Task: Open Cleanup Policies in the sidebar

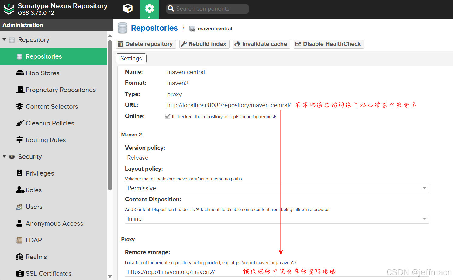Action: [x=54, y=123]
